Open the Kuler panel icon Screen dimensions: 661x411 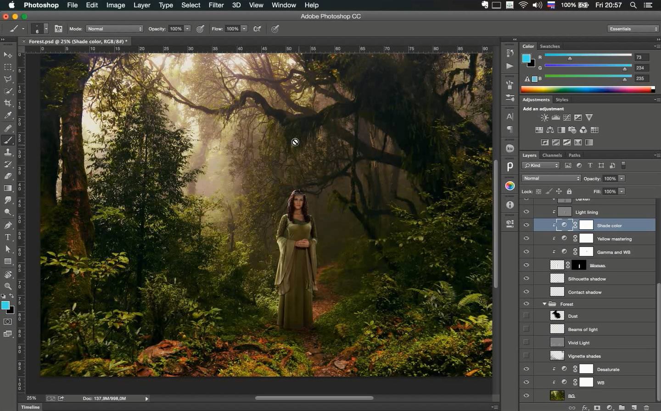click(x=510, y=149)
